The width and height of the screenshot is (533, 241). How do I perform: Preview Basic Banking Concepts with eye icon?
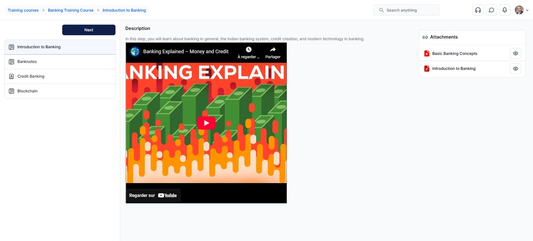515,53
